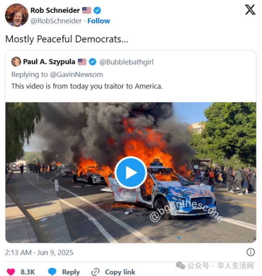The width and height of the screenshot is (262, 276).
Task: Click the 2:13 AM · Jun 9, 2025 timestamp
Action: pyautogui.click(x=39, y=253)
